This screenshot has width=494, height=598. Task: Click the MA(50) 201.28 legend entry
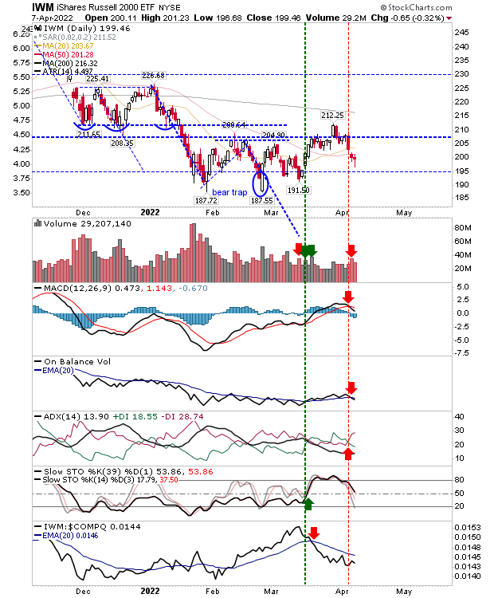click(64, 54)
